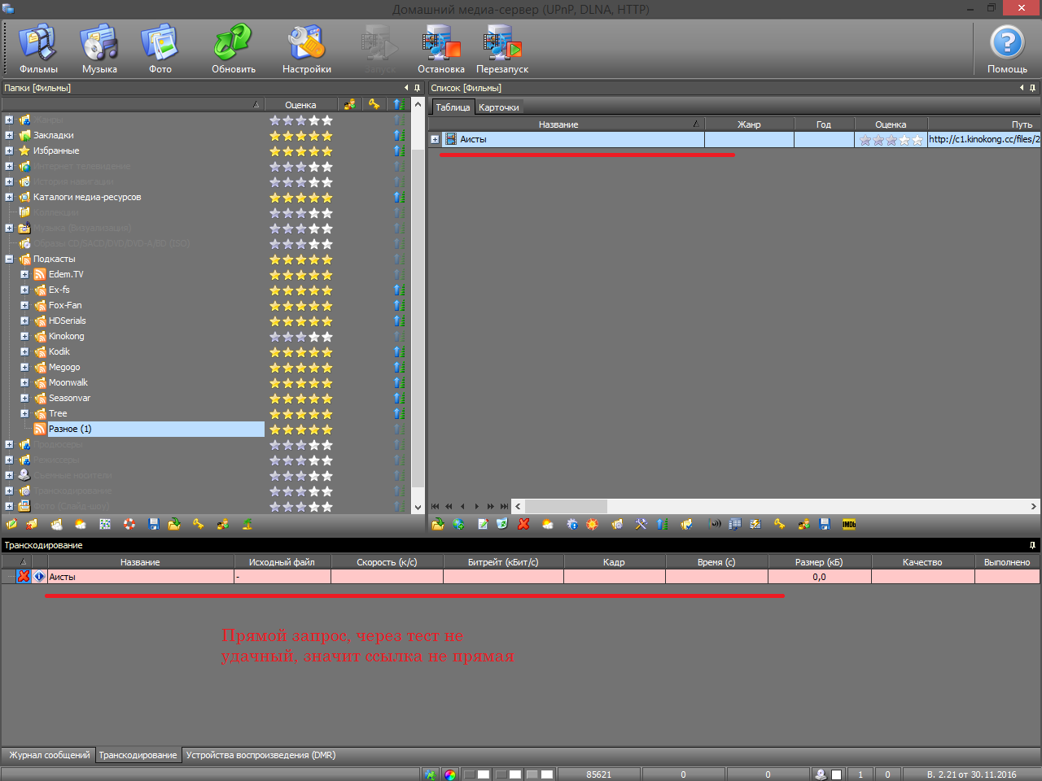The width and height of the screenshot is (1042, 781).
Task: Switch to the Карточки tab
Action: click(498, 107)
